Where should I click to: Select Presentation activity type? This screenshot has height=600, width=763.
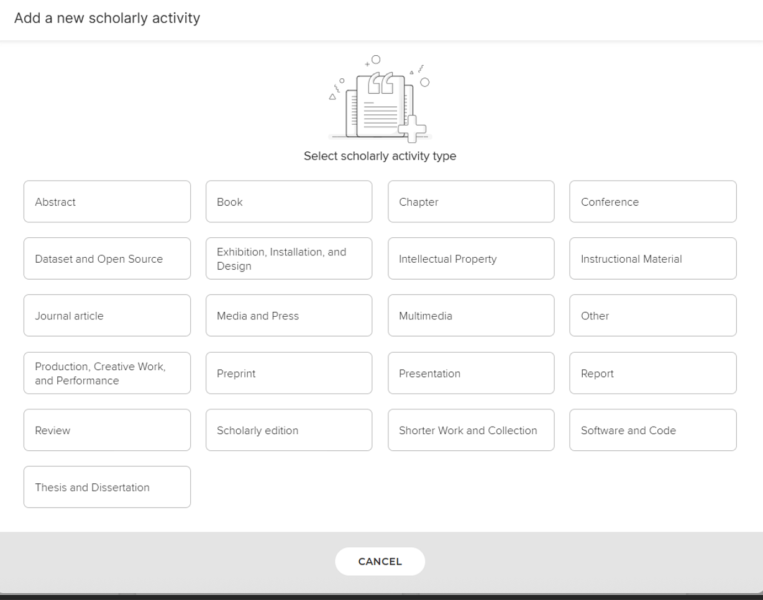coord(471,373)
